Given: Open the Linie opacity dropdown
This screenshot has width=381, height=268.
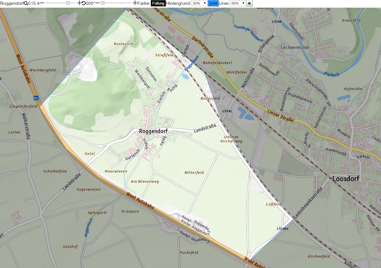Looking at the screenshot, I should coord(238,3).
